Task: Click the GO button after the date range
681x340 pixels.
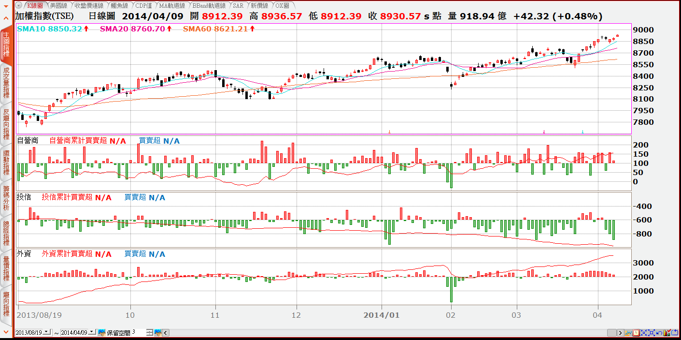Action: pyautogui.click(x=102, y=332)
